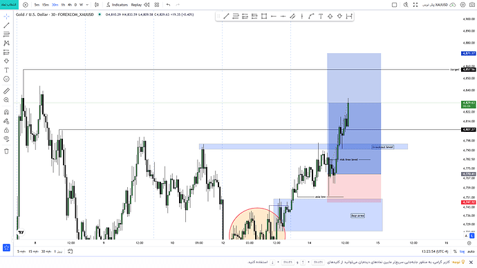477x268 pixels.
Task: Select rectangle tool in floating toolbar
Action: point(264,17)
